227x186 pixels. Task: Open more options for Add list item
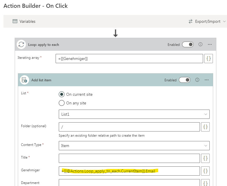click(207, 80)
